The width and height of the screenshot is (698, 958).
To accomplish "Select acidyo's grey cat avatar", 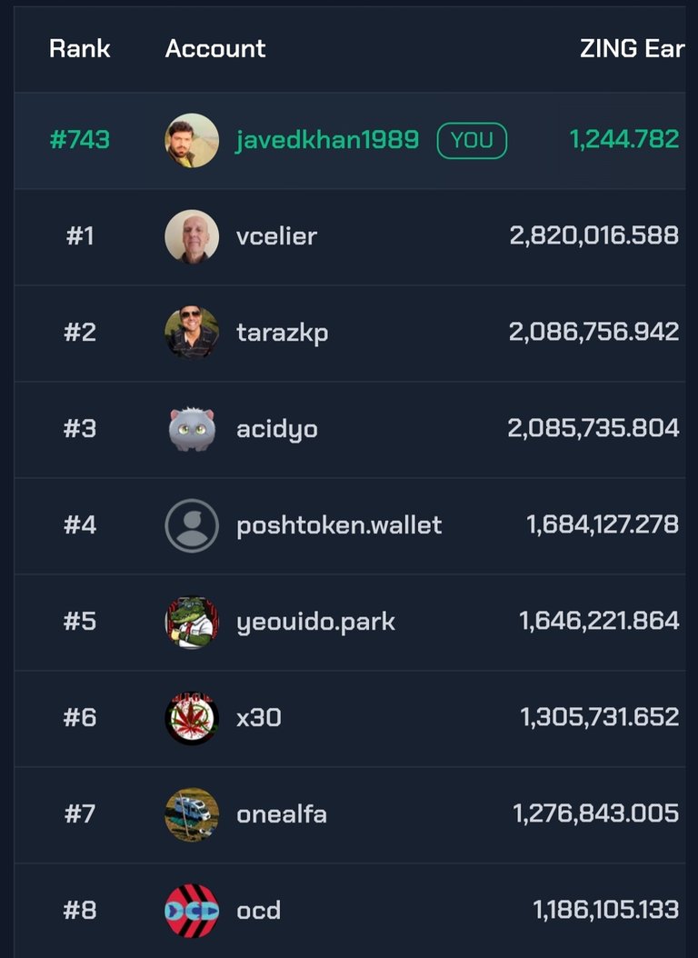I will [x=192, y=429].
